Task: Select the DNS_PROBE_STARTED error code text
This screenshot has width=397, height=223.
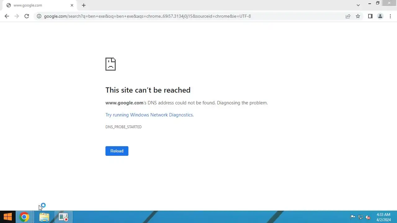Action: pos(123,127)
